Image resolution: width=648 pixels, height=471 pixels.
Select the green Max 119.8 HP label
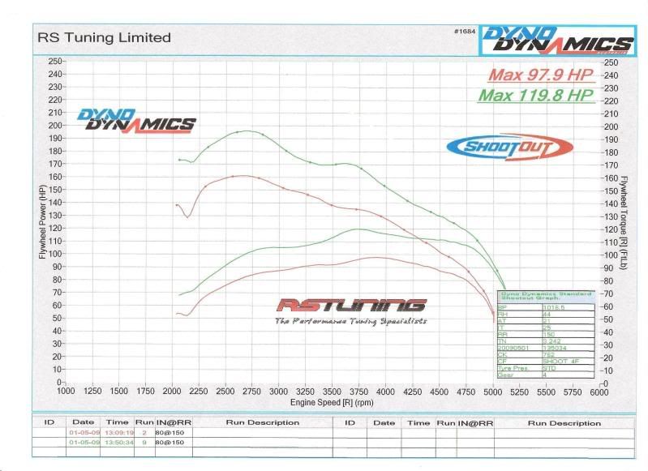coord(536,96)
